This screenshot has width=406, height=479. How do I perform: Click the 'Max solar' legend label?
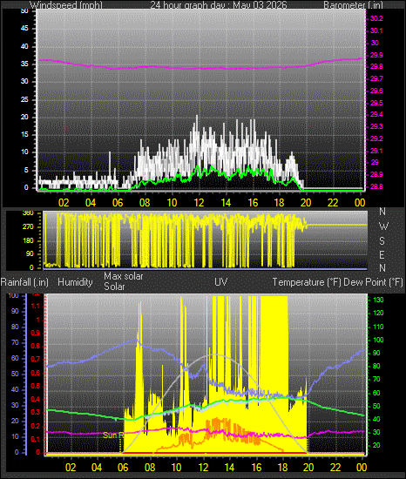pos(124,276)
